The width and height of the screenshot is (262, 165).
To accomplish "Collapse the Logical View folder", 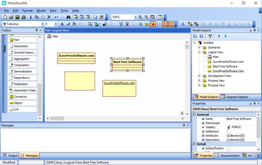I will coord(199,52).
